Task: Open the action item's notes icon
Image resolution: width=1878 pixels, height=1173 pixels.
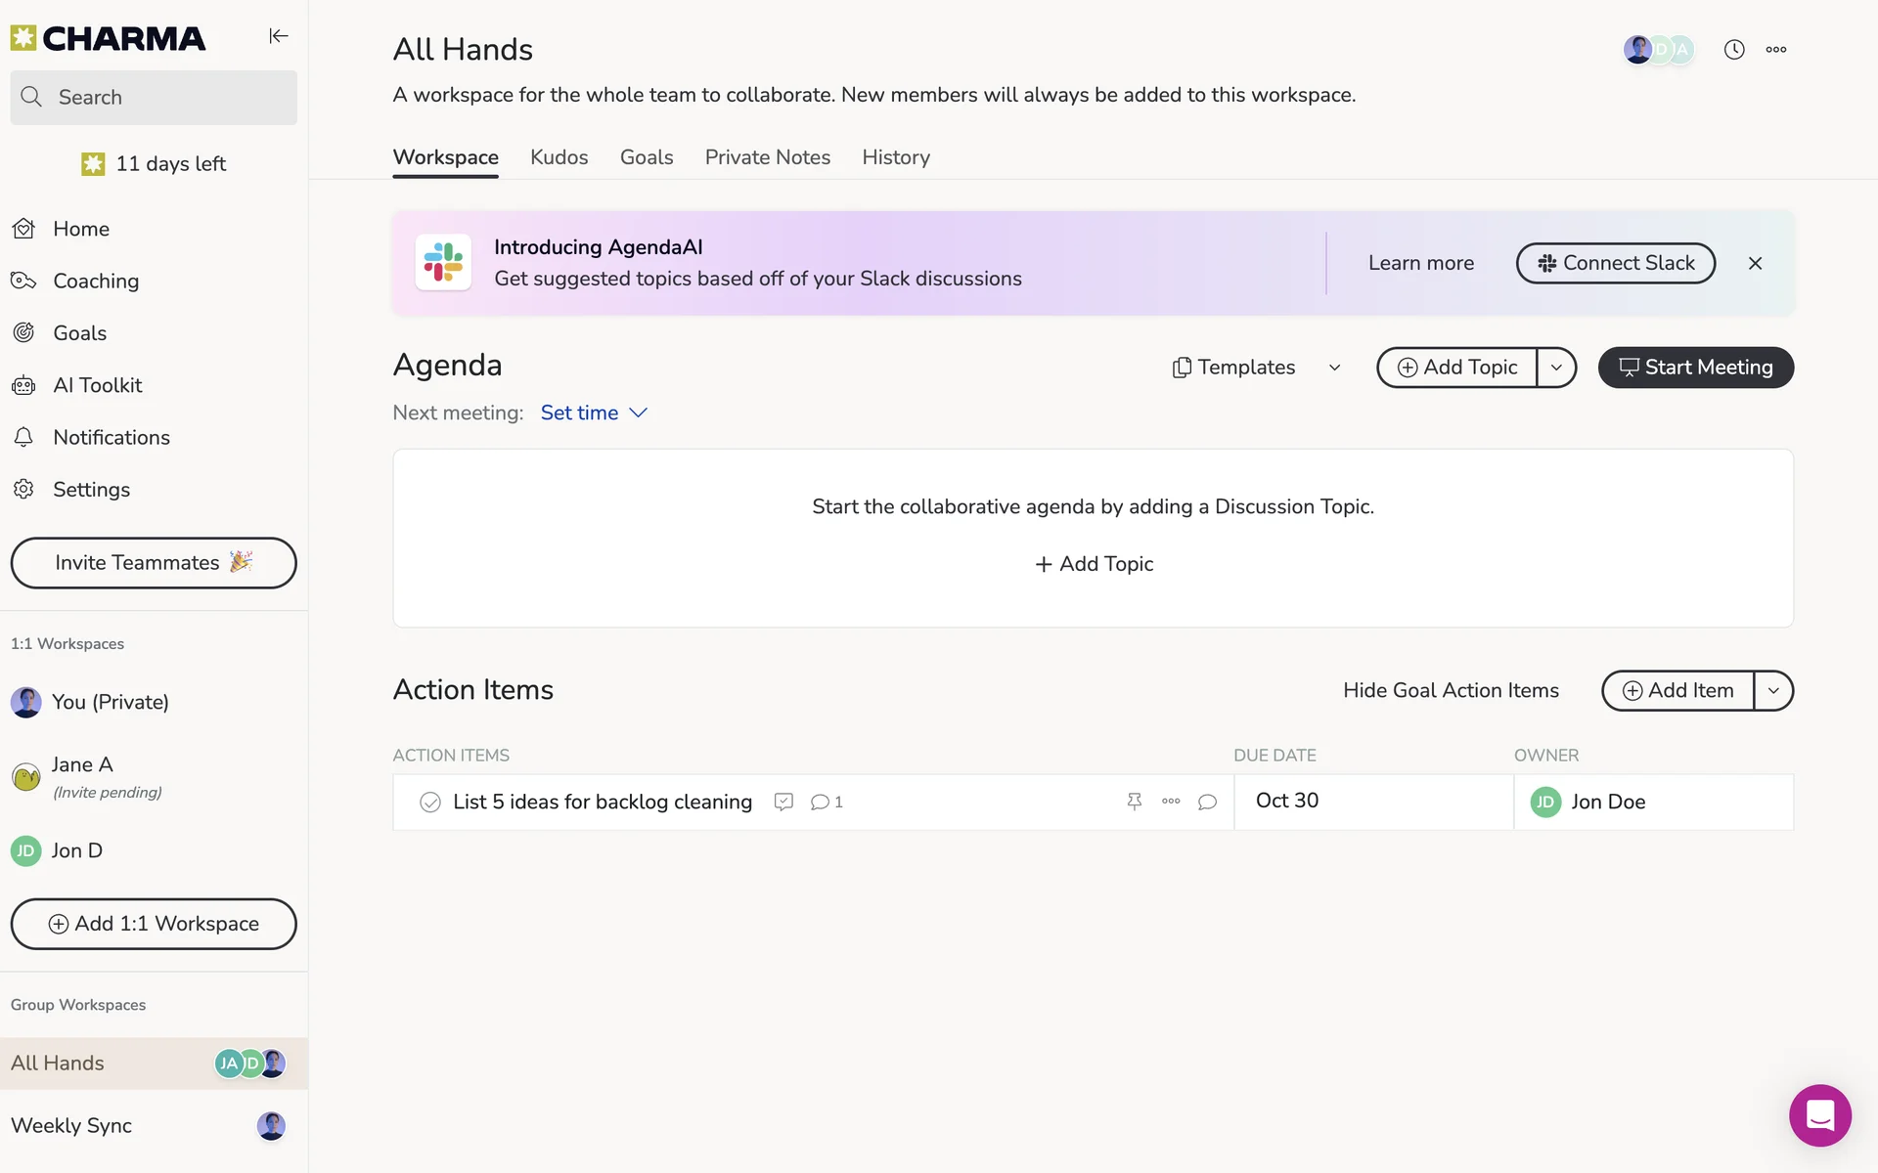Action: pyautogui.click(x=782, y=802)
